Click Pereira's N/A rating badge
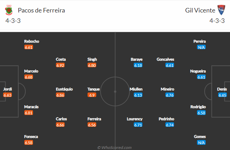Image resolution: width=230 pixels, height=150 pixels. pos(201,47)
